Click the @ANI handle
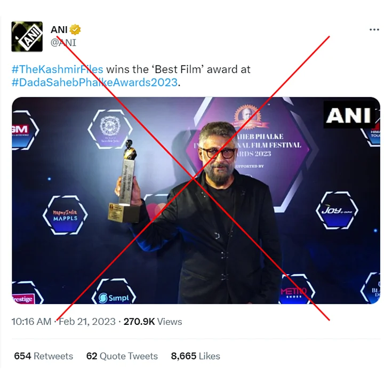The width and height of the screenshot is (384, 384). (63, 42)
